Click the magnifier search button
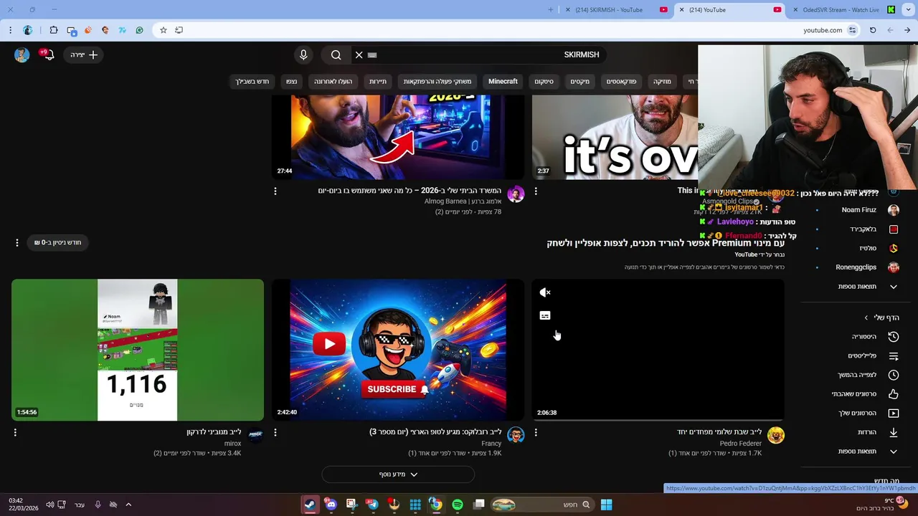 click(336, 54)
